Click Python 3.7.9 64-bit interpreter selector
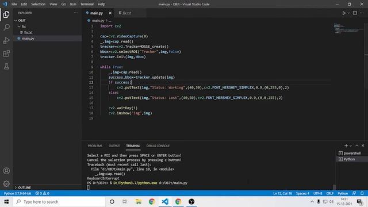The width and height of the screenshot is (368, 207). (x=18, y=193)
